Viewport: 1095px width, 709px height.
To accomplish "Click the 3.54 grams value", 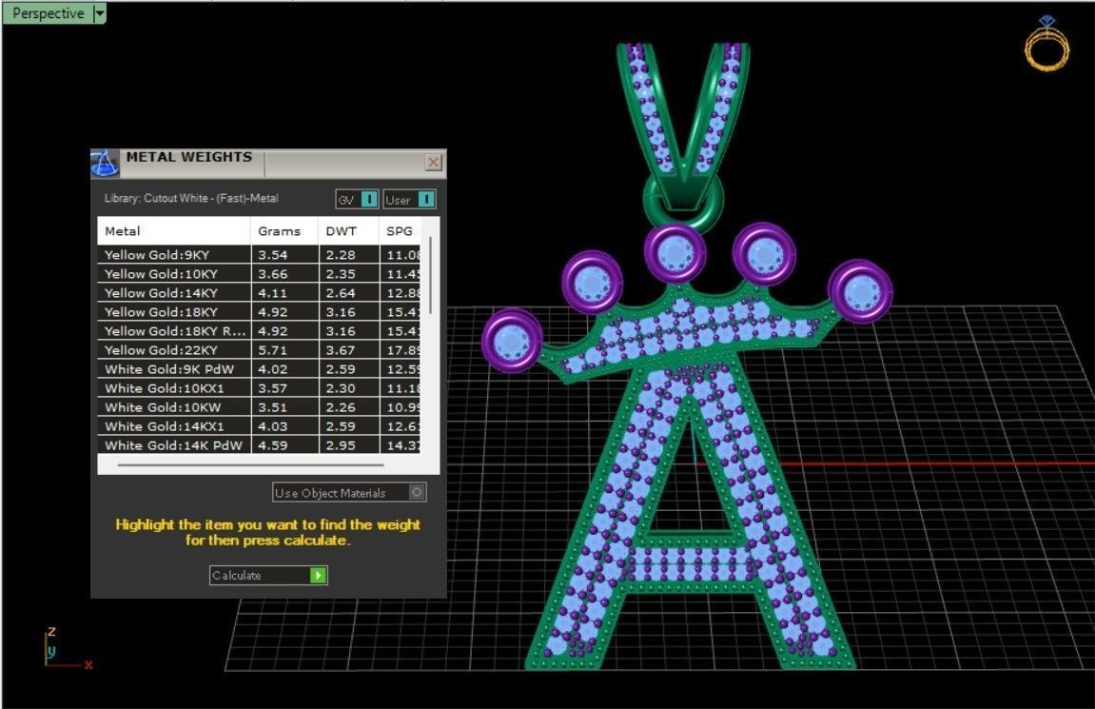I will click(x=272, y=255).
